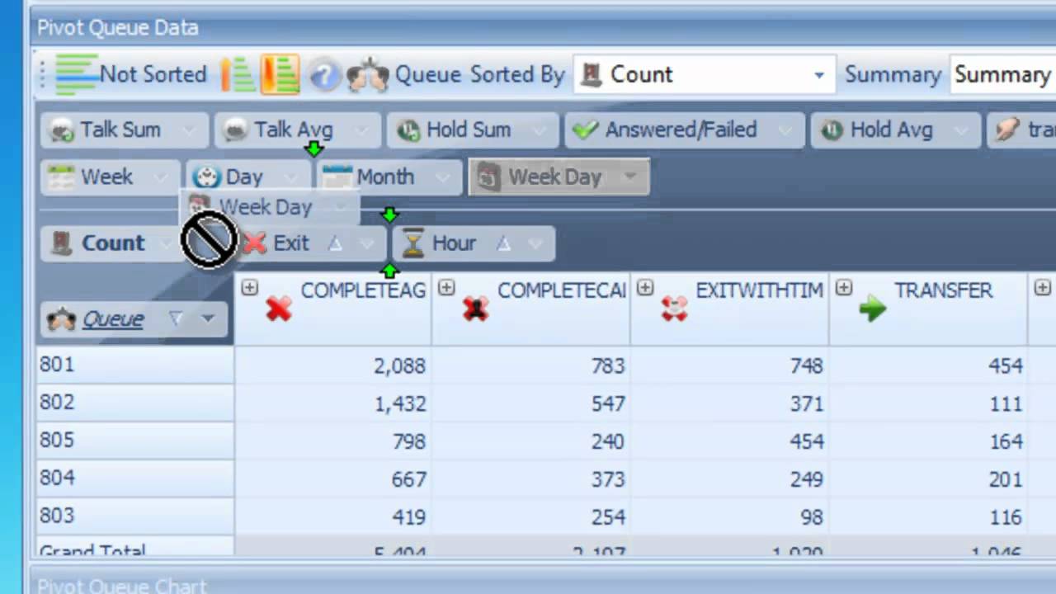This screenshot has width=1056, height=594.
Task: Click the Queue row field label
Action: coord(113,318)
